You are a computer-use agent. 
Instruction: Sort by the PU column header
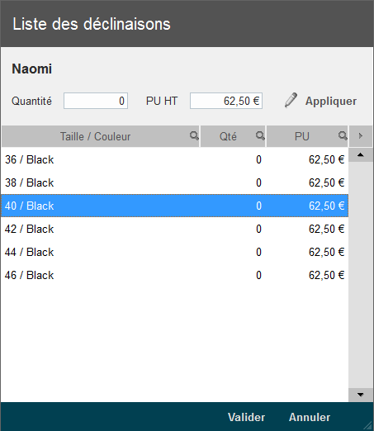click(302, 136)
